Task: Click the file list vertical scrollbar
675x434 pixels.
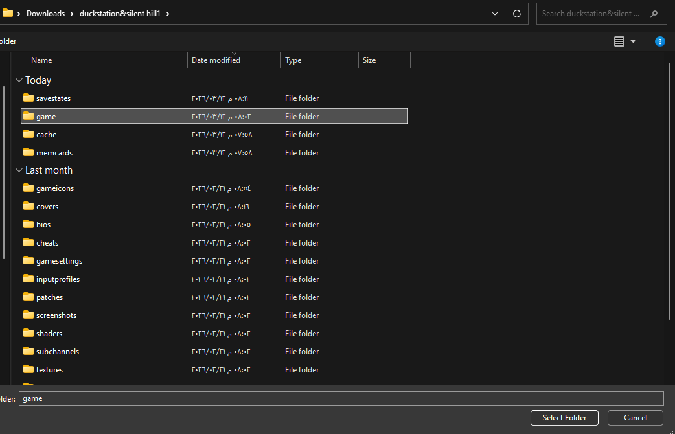Action: click(x=669, y=190)
